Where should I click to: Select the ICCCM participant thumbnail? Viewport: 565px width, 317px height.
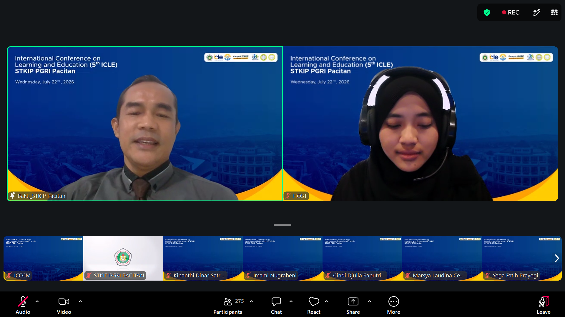point(43,258)
